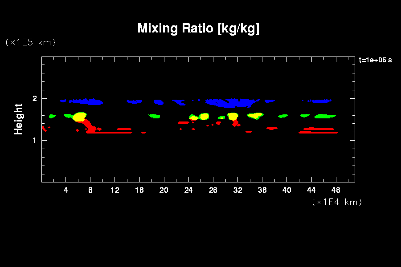Click x-axis tick label "48"
Screen dimensions: 401x267
point(336,190)
